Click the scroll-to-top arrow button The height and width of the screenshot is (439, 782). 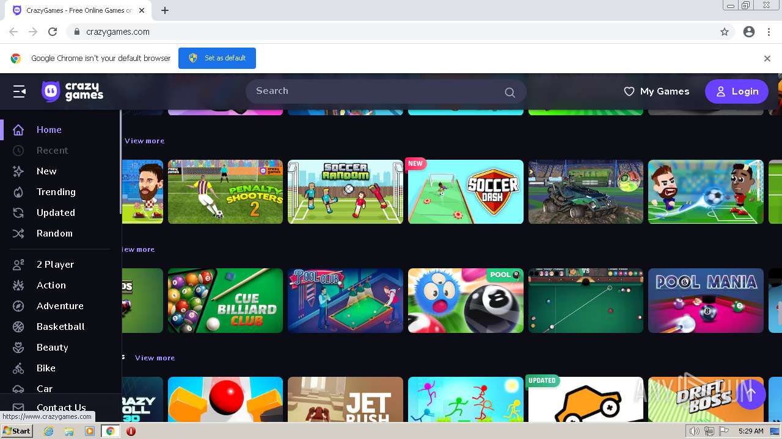(x=751, y=393)
